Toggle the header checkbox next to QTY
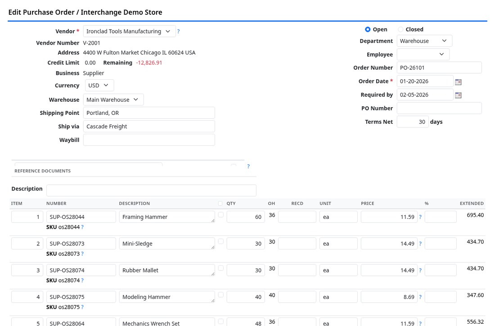Viewport: 495px width, 326px height. tap(220, 204)
